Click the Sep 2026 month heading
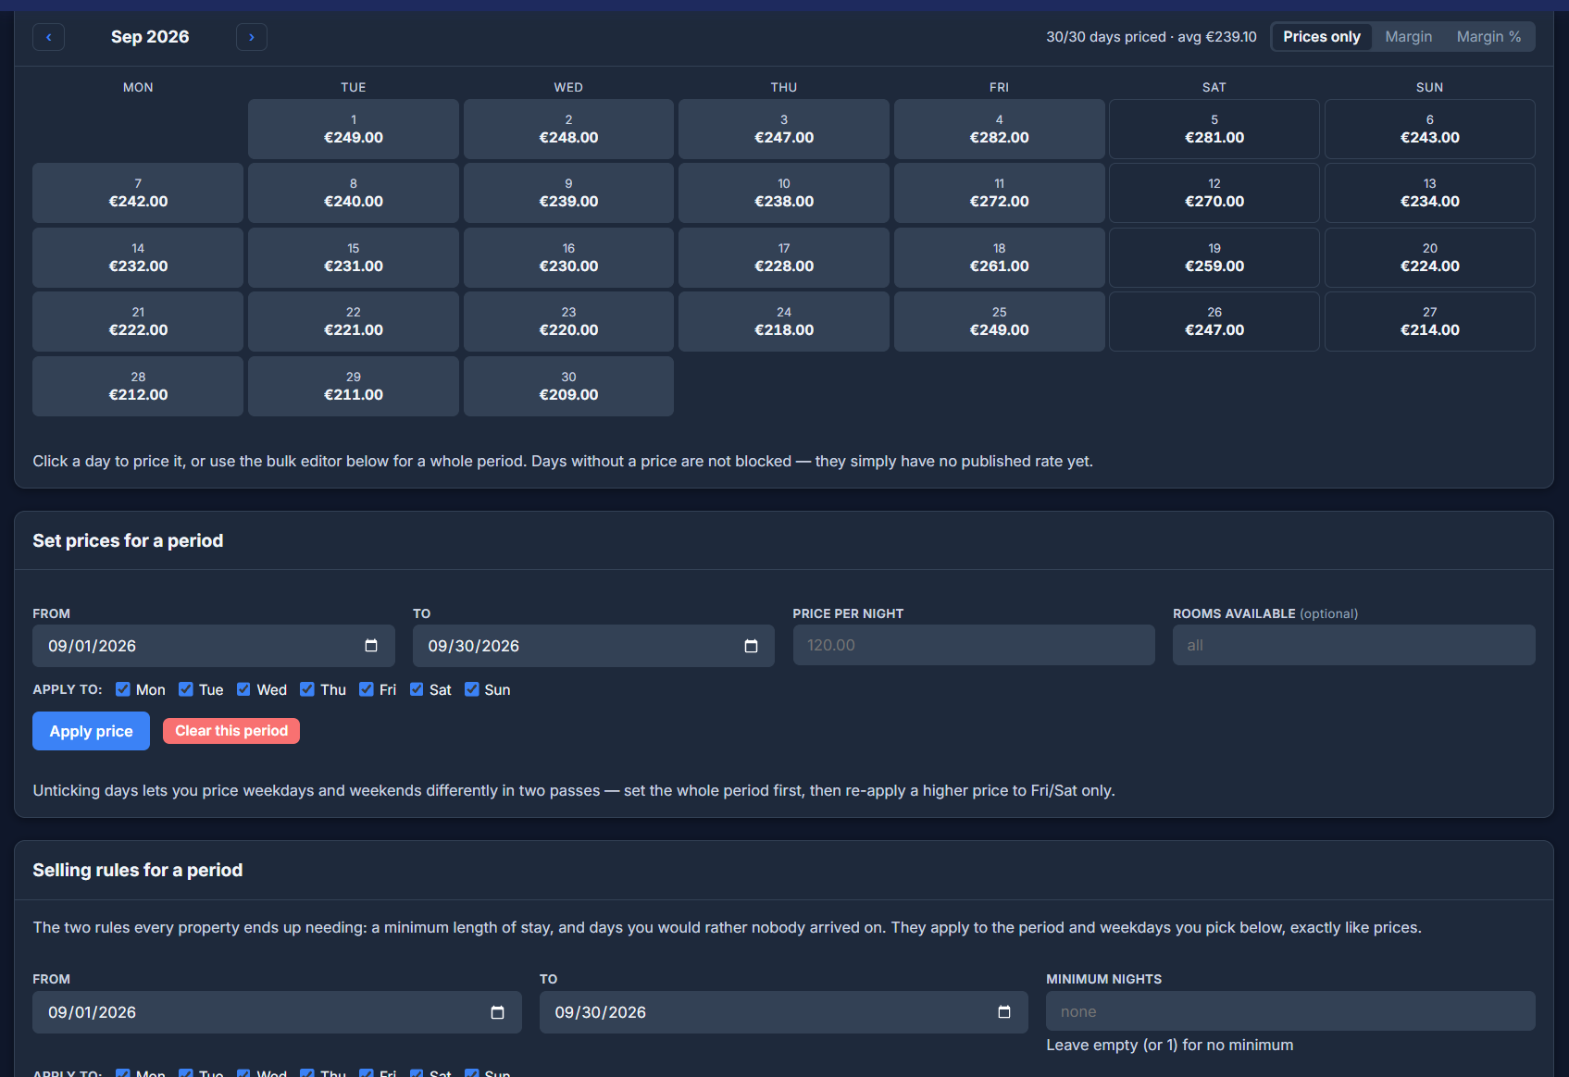1569x1077 pixels. pos(150,37)
